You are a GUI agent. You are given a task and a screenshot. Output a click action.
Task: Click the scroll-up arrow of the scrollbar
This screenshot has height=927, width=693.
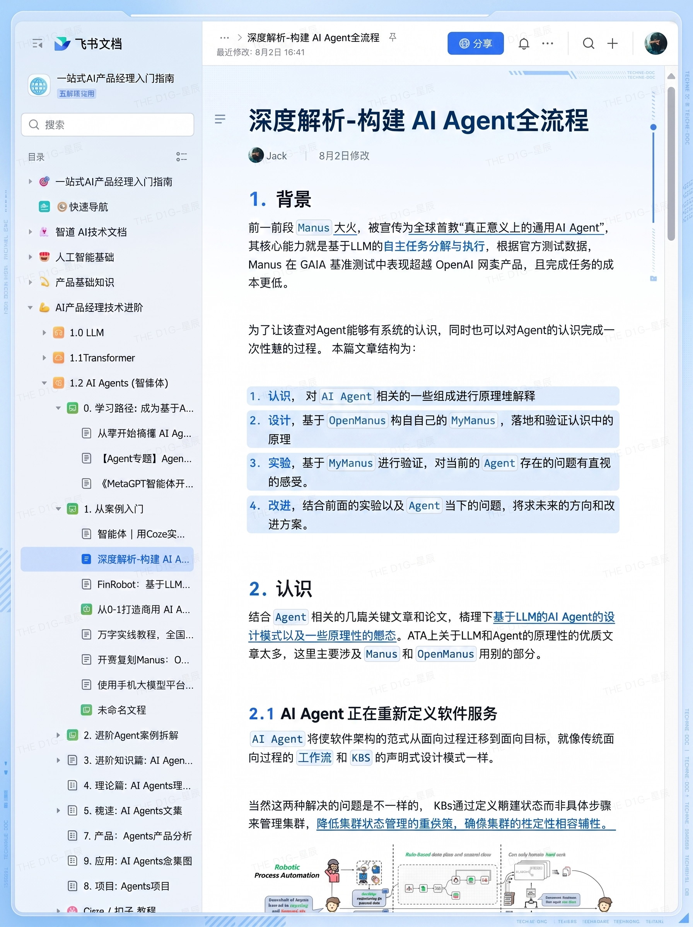(671, 76)
